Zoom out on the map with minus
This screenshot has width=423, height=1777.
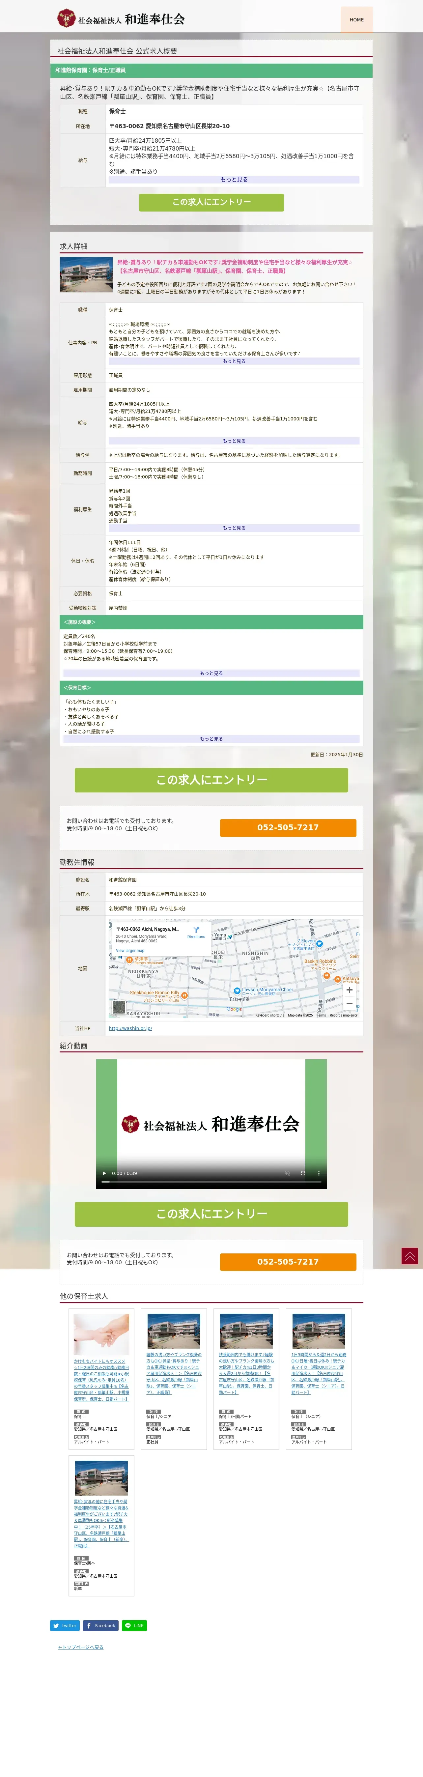point(349,1004)
